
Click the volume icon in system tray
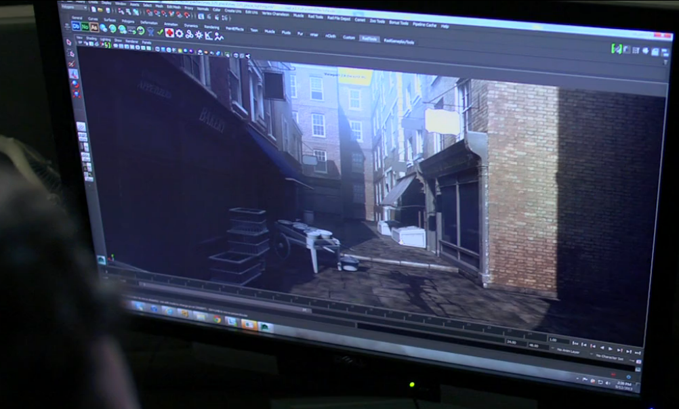(x=608, y=383)
